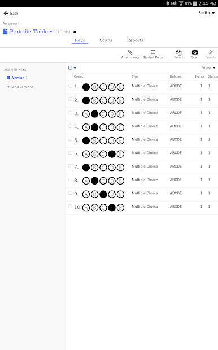The height and width of the screenshot is (350, 218).
Task: Click the plus icon for Add versions
Action: pyautogui.click(x=8, y=87)
